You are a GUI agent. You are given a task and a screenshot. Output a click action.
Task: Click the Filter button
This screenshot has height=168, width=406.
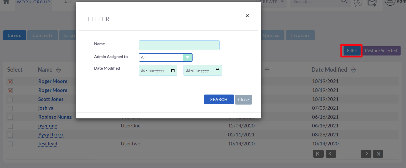(x=352, y=51)
